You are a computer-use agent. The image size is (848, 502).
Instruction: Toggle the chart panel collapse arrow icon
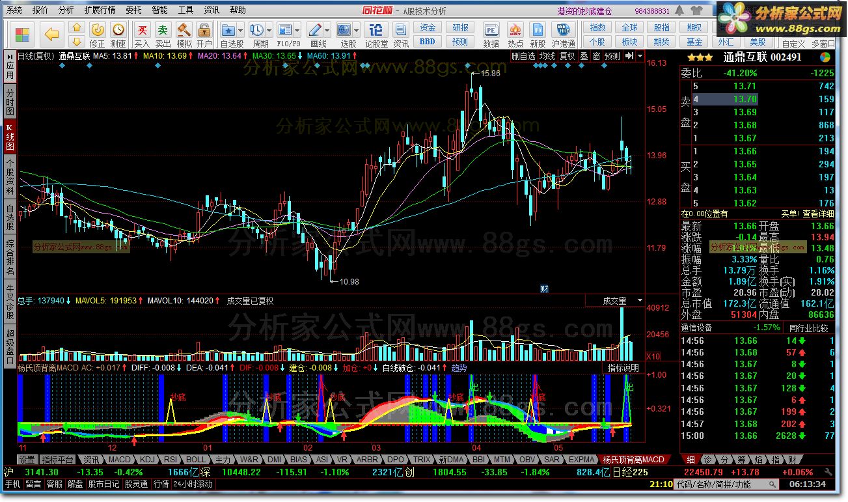coord(629,57)
